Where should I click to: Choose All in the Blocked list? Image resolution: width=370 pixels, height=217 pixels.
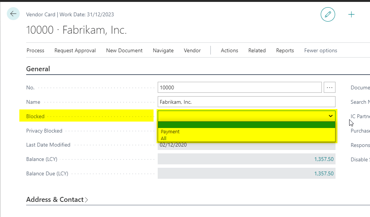click(163, 139)
